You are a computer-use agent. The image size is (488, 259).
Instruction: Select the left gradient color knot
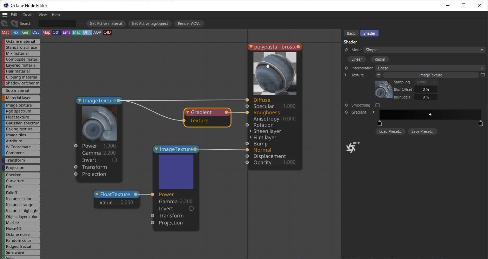pos(380,123)
